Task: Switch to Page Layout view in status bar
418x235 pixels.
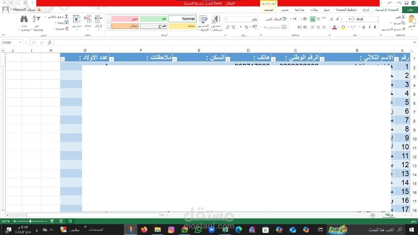Action: [x=61, y=221]
